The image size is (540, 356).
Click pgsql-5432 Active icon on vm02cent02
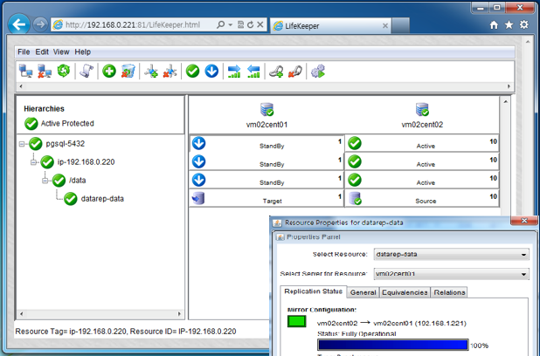pos(355,143)
